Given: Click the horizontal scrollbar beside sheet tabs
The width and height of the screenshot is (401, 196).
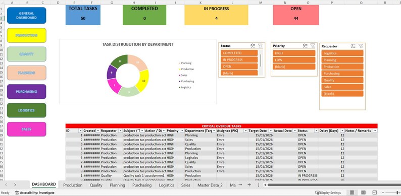Looking at the screenshot, I should [x=334, y=185].
